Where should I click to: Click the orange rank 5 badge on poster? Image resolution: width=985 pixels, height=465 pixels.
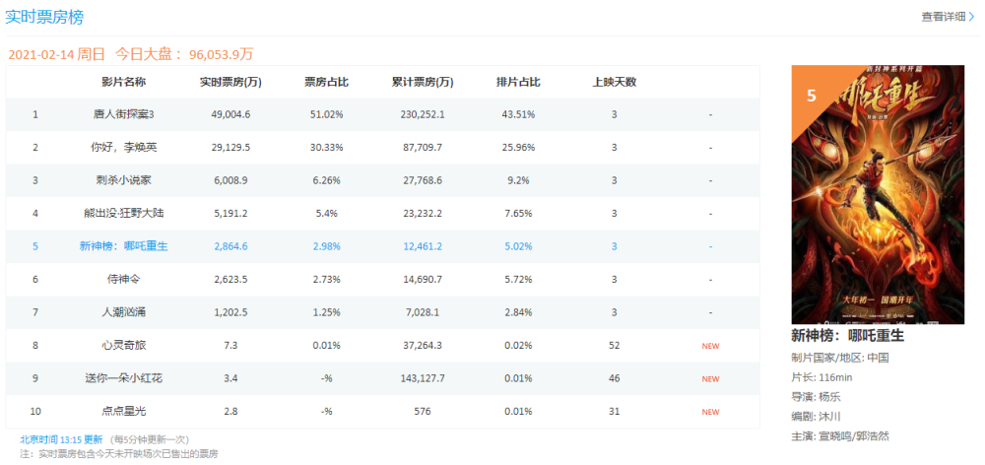click(x=811, y=97)
